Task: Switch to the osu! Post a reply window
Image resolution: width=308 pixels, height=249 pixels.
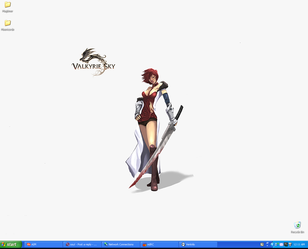Action: point(82,244)
